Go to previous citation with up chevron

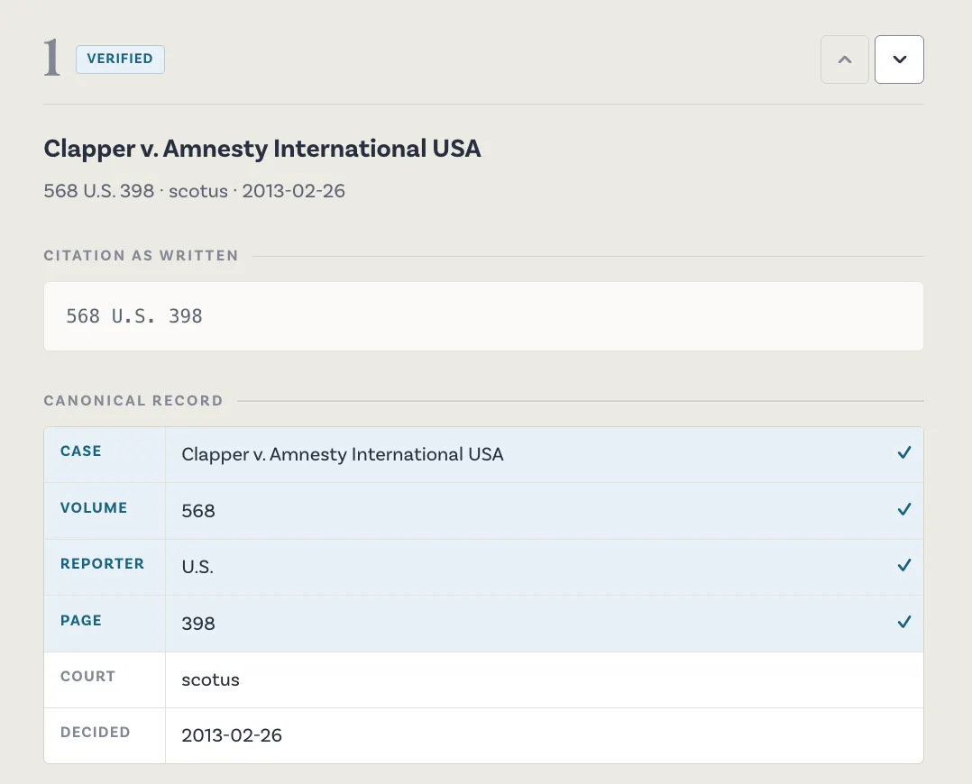844,59
